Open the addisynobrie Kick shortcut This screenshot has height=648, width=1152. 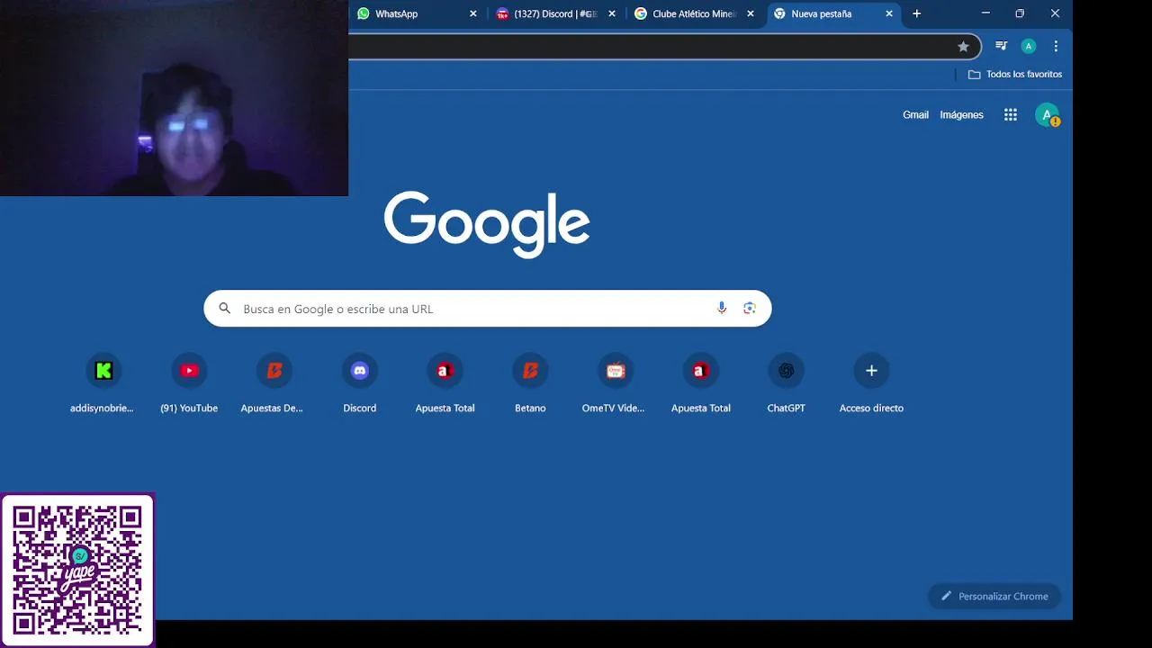(103, 382)
